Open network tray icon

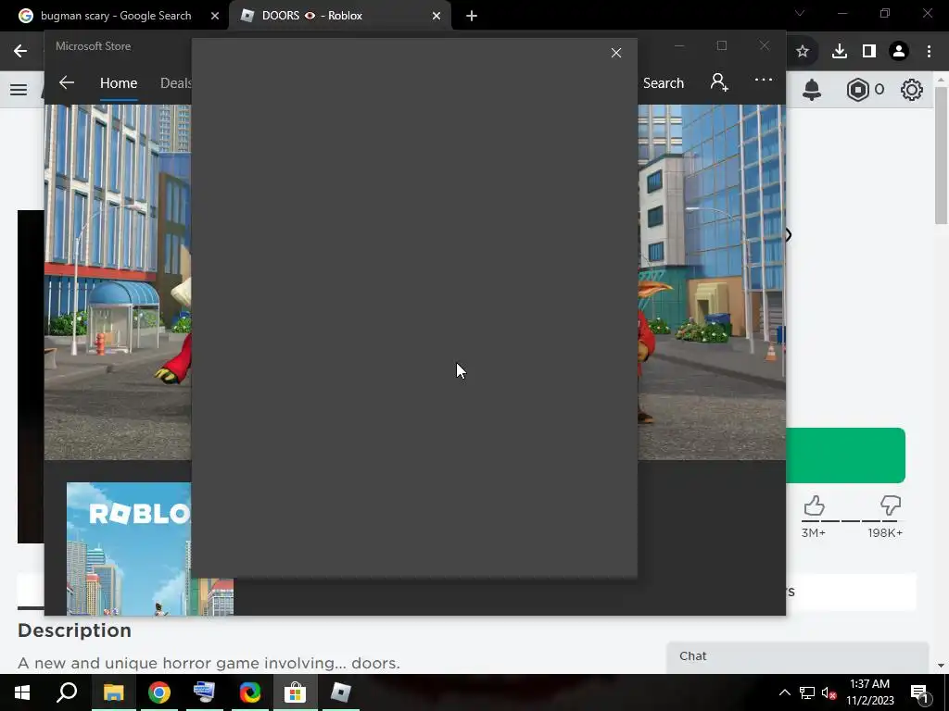coord(807,692)
